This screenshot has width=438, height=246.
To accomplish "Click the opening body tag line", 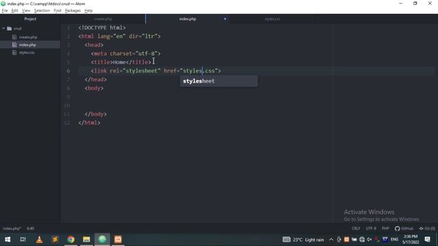I will [94, 88].
